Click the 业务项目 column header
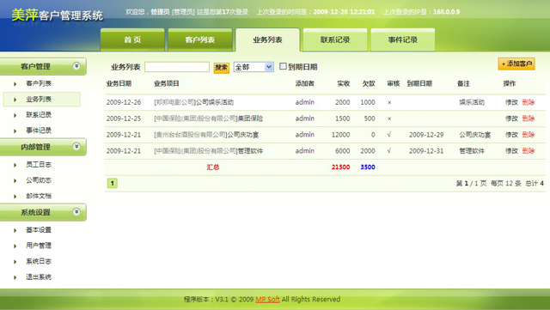Image resolution: width=550 pixels, height=310 pixels. 167,83
